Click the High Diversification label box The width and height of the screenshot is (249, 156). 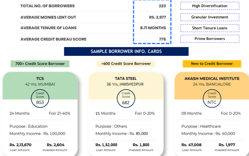pos(210,6)
